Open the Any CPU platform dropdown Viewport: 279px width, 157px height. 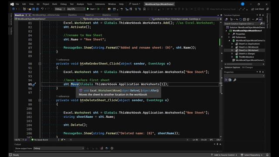(76, 9)
